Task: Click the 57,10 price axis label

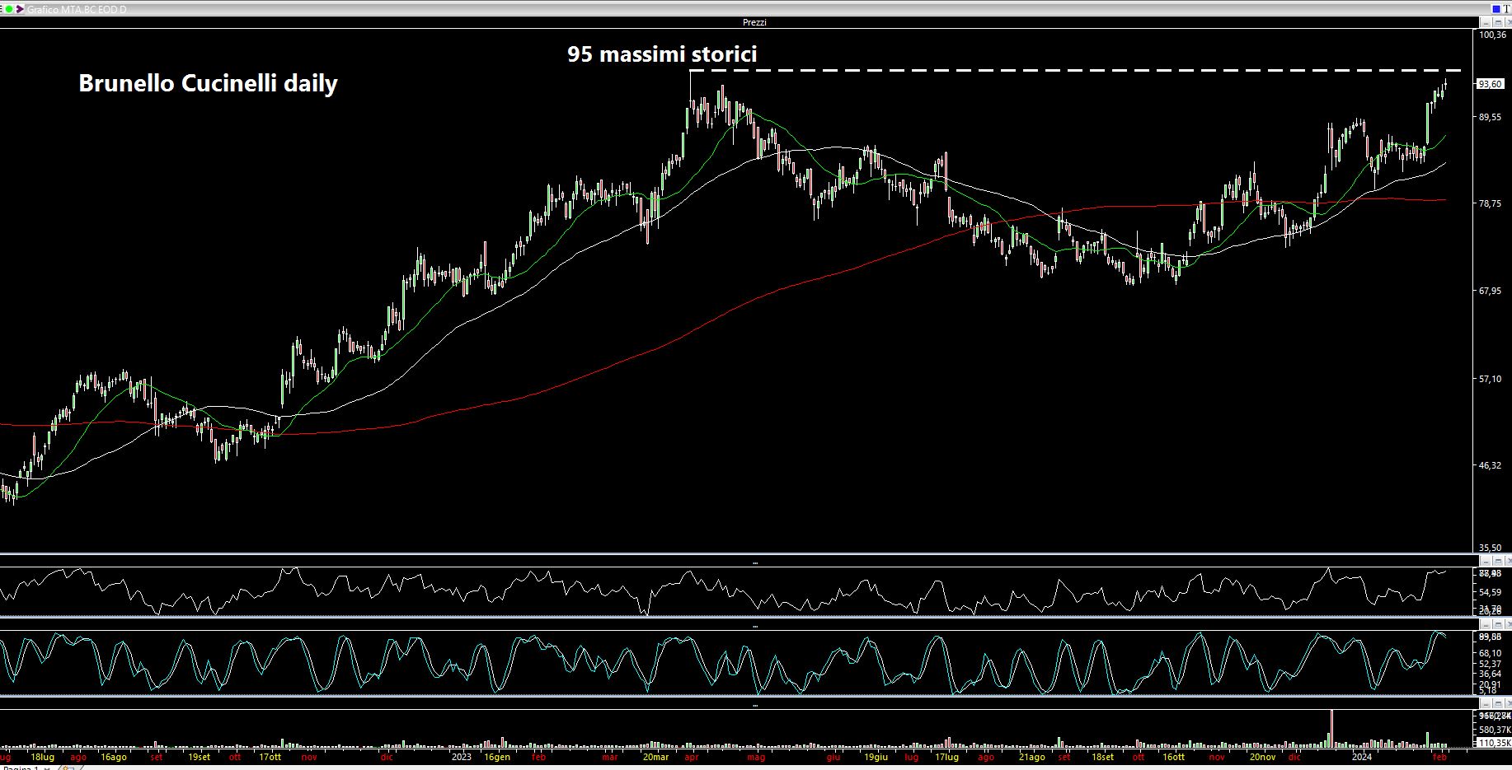Action: 1491,379
